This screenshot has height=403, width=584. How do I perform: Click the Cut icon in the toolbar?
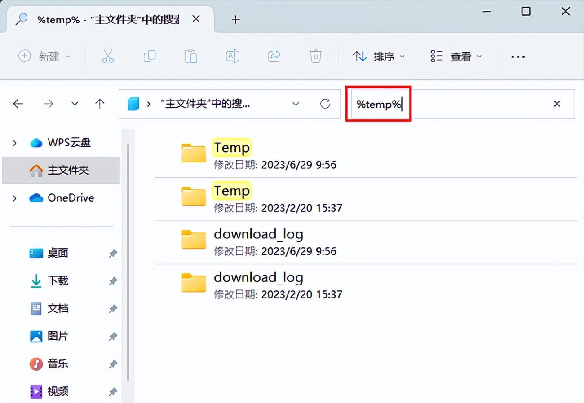point(108,56)
